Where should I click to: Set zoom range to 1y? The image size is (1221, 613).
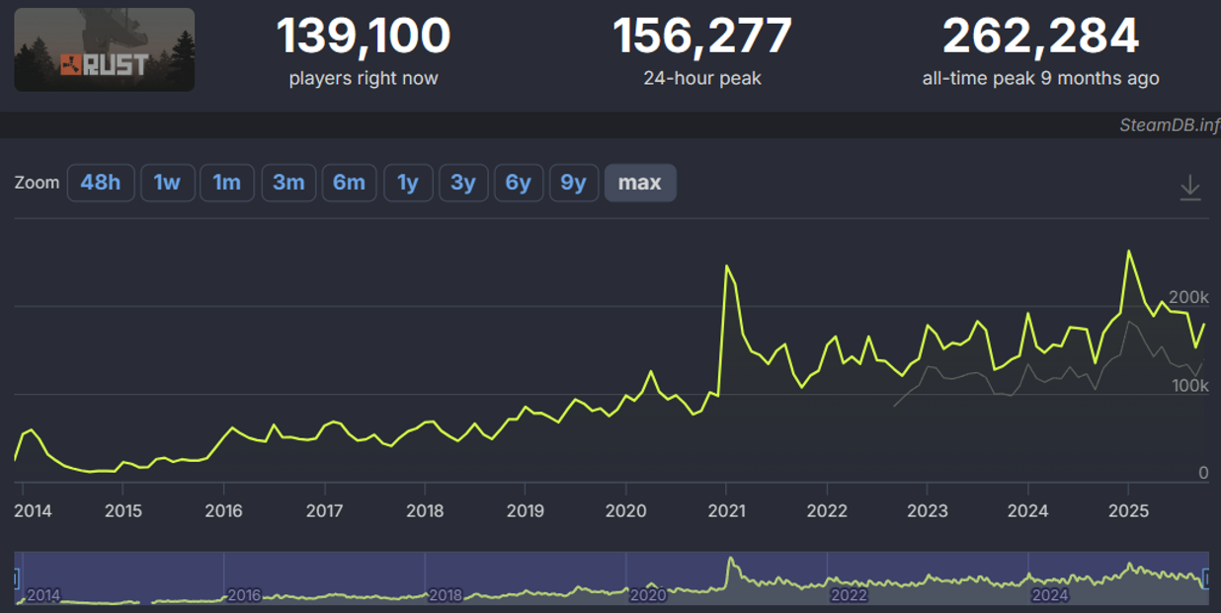tap(408, 183)
